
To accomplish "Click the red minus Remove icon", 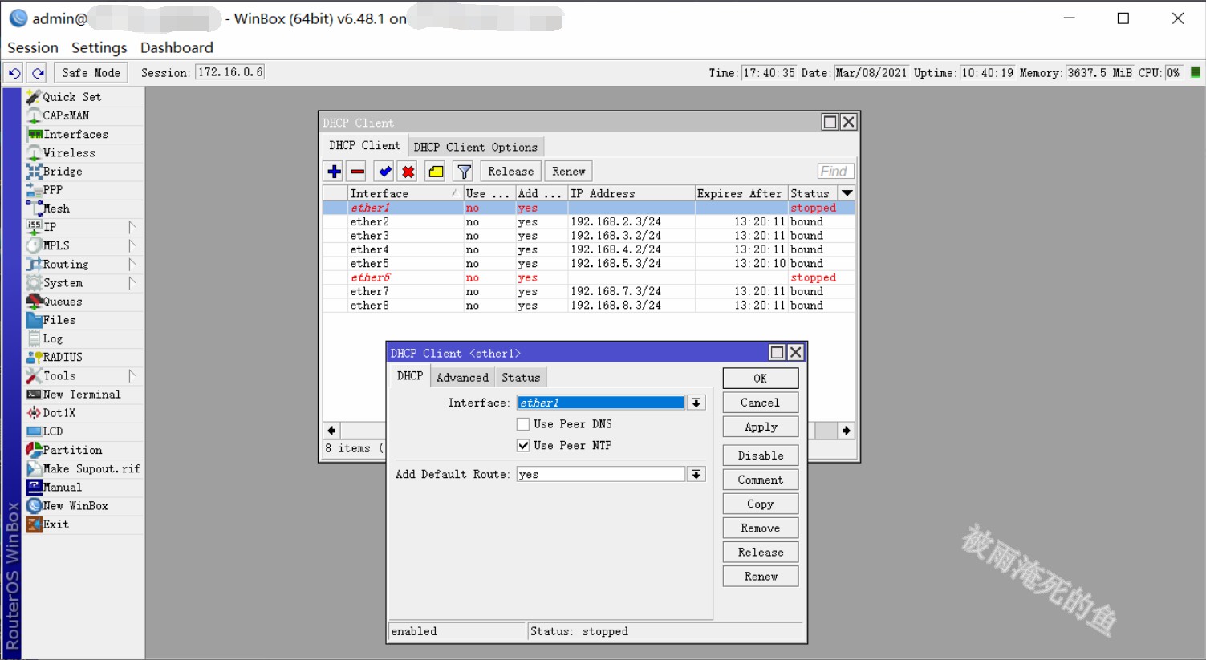I will click(x=358, y=172).
